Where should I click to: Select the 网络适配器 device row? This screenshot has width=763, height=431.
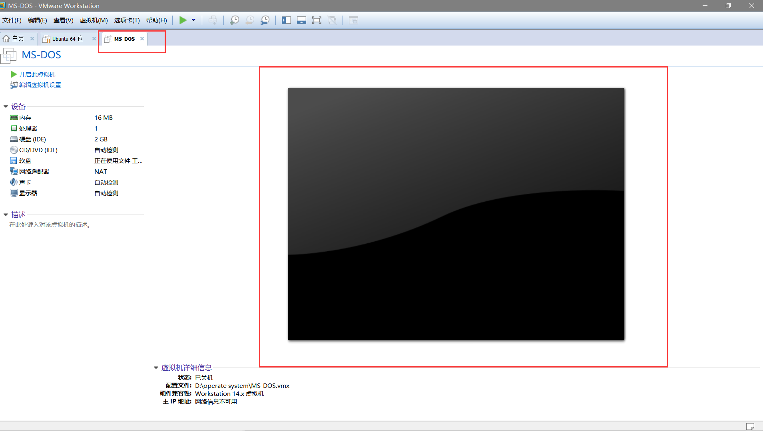tap(76, 171)
